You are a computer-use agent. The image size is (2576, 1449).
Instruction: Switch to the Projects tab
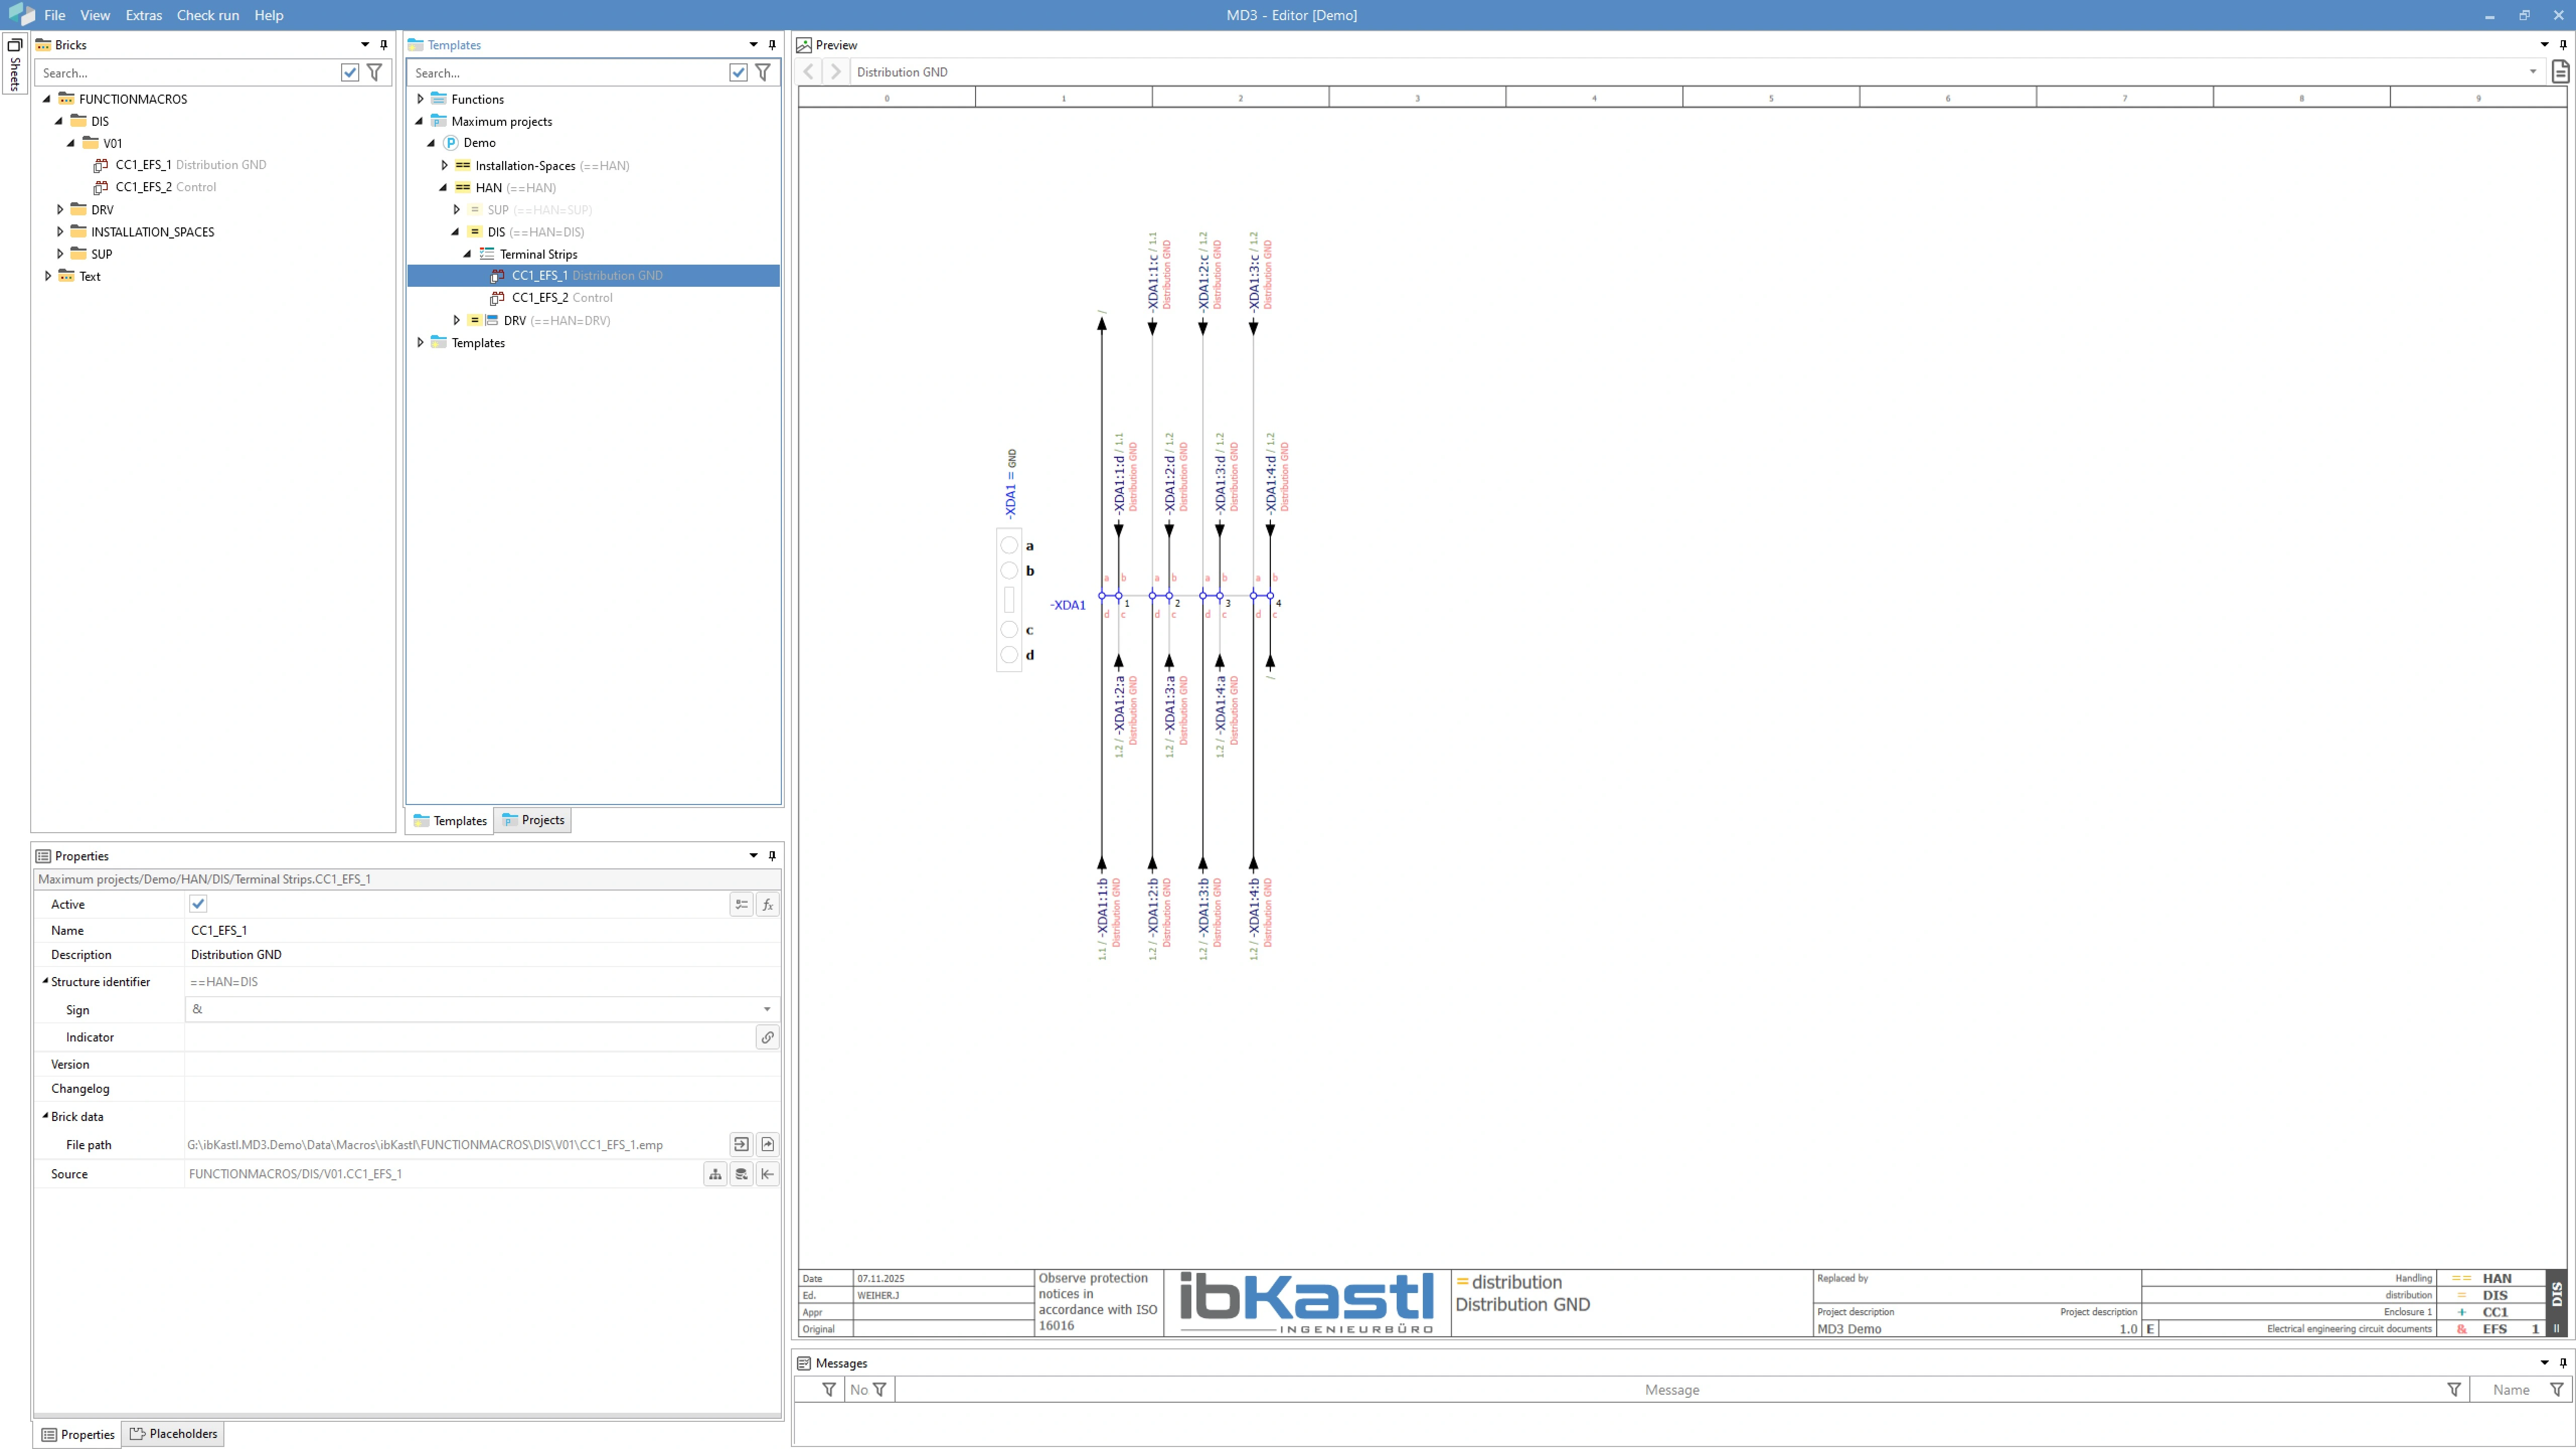532,819
